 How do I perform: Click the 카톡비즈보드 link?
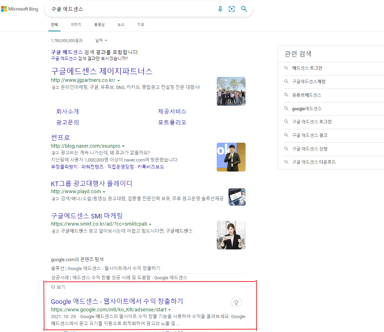click(x=151, y=167)
